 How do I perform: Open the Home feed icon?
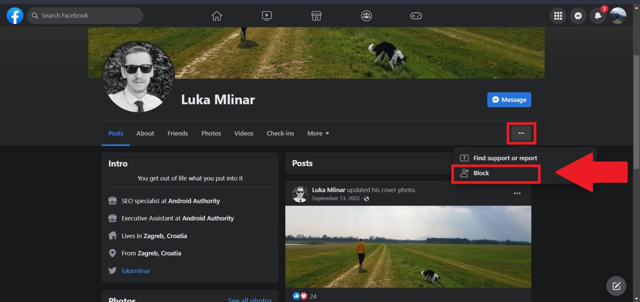(x=217, y=16)
